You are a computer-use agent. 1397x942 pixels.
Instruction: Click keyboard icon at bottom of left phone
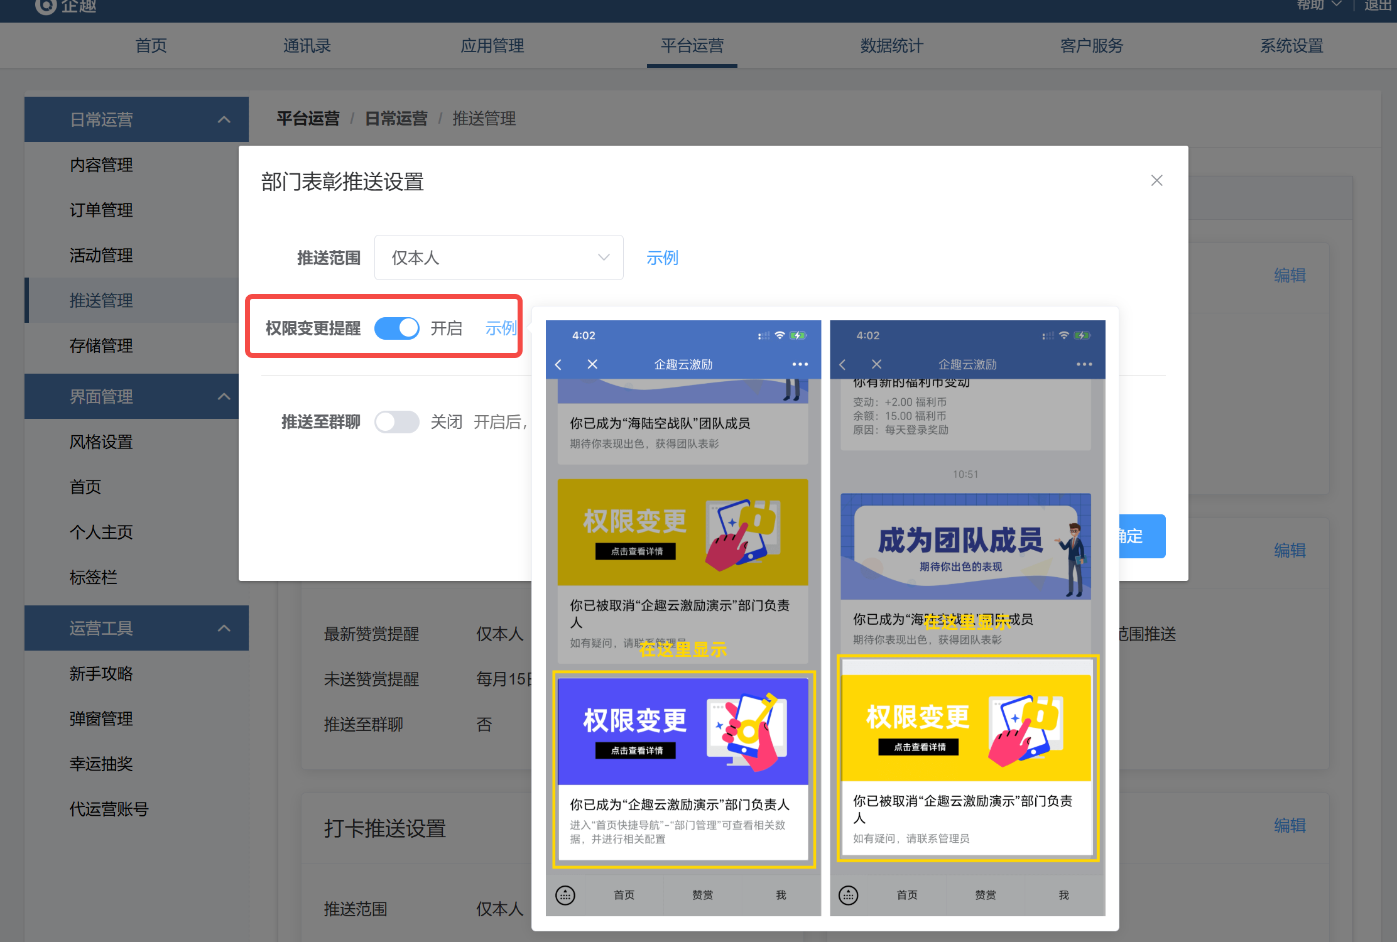[565, 895]
